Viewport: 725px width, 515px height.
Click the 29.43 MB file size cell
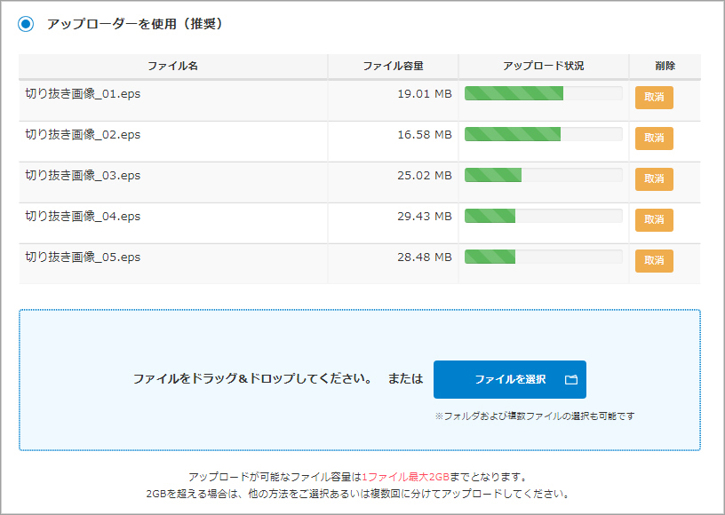pyautogui.click(x=424, y=217)
